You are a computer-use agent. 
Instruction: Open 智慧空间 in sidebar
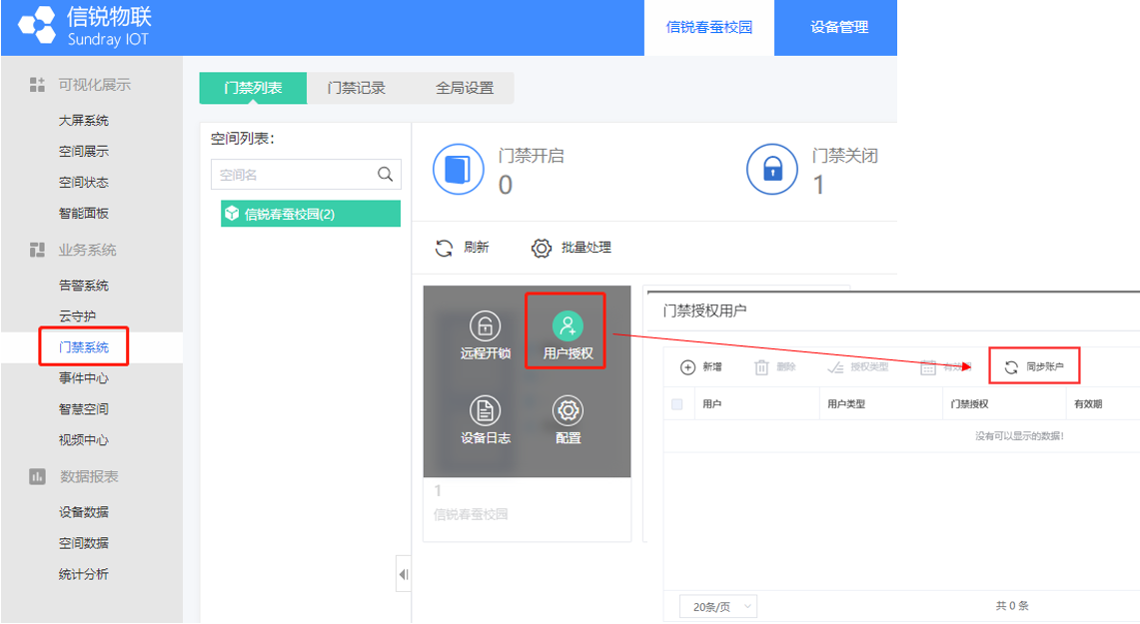84,409
